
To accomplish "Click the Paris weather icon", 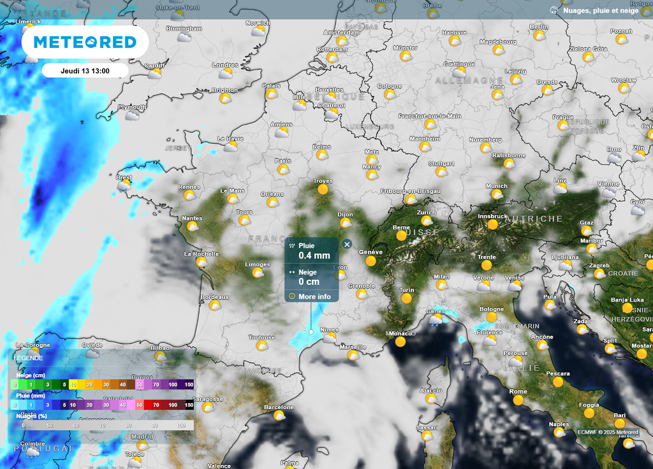I will coord(283,170).
